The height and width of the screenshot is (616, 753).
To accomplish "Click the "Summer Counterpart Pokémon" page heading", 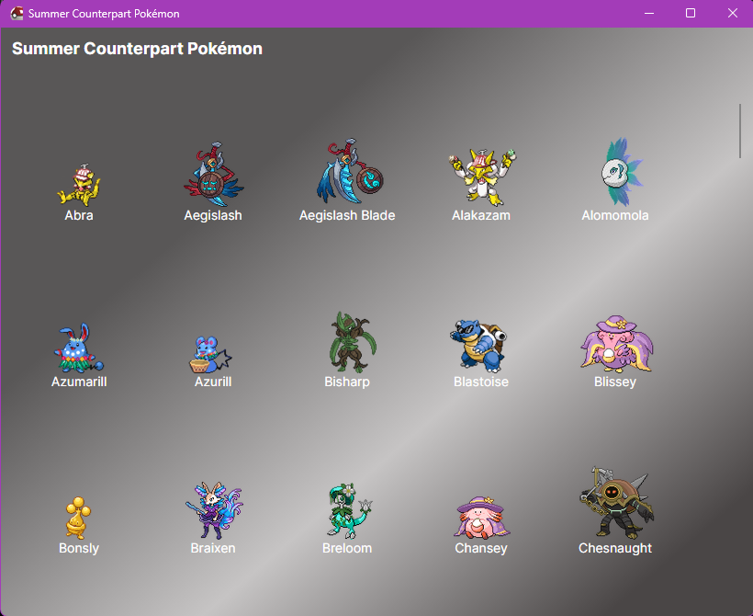I will click(138, 49).
